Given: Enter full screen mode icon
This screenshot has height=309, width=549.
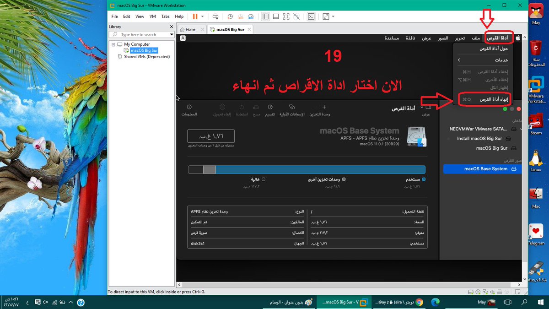Looking at the screenshot, I should pos(286,16).
